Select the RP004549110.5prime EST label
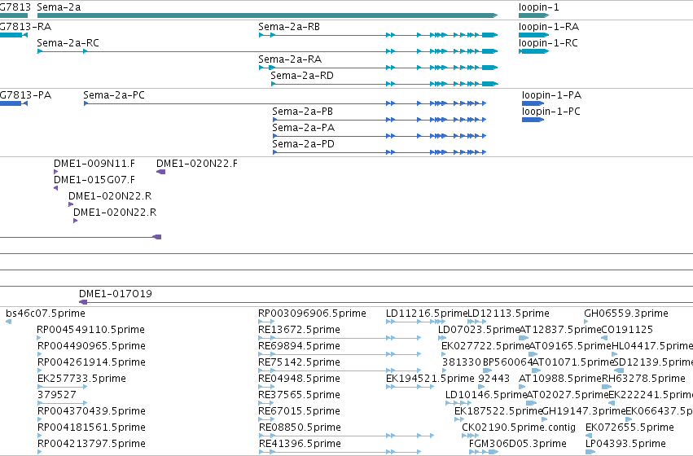This screenshot has width=693, height=456. tap(91, 330)
